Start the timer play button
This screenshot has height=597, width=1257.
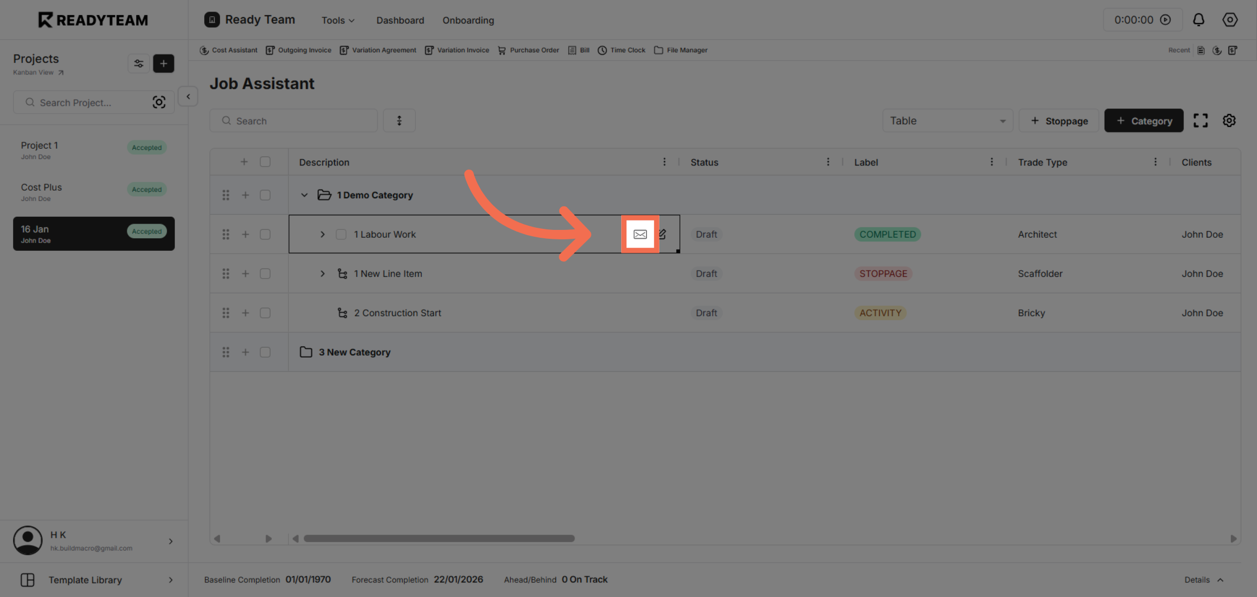pos(1165,20)
